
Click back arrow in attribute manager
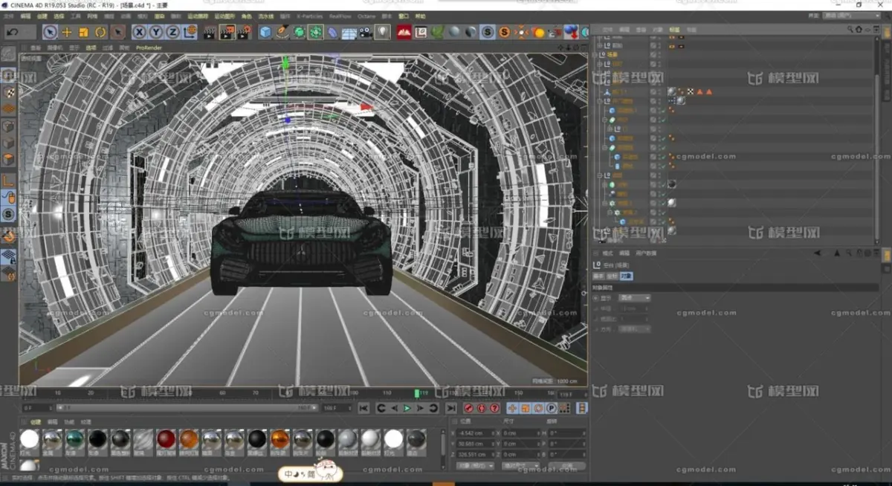[x=818, y=253]
